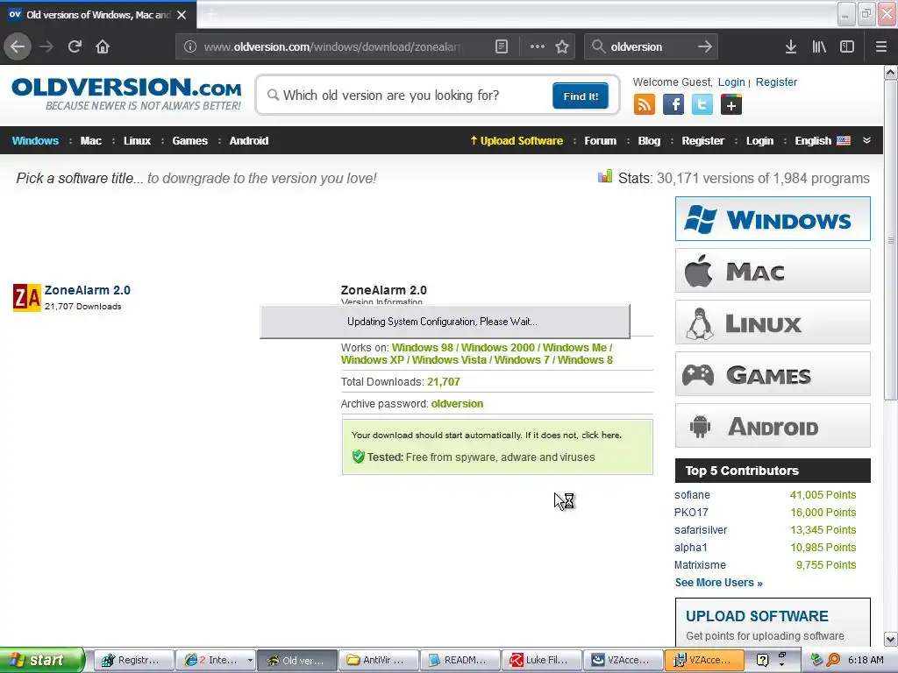Image resolution: width=898 pixels, height=673 pixels.
Task: Open the Google plus icon in header
Action: 731,105
